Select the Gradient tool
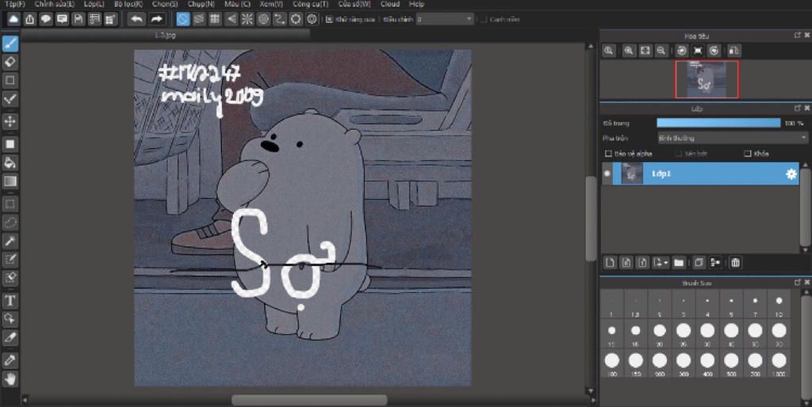This screenshot has height=407, width=812. coord(10,181)
